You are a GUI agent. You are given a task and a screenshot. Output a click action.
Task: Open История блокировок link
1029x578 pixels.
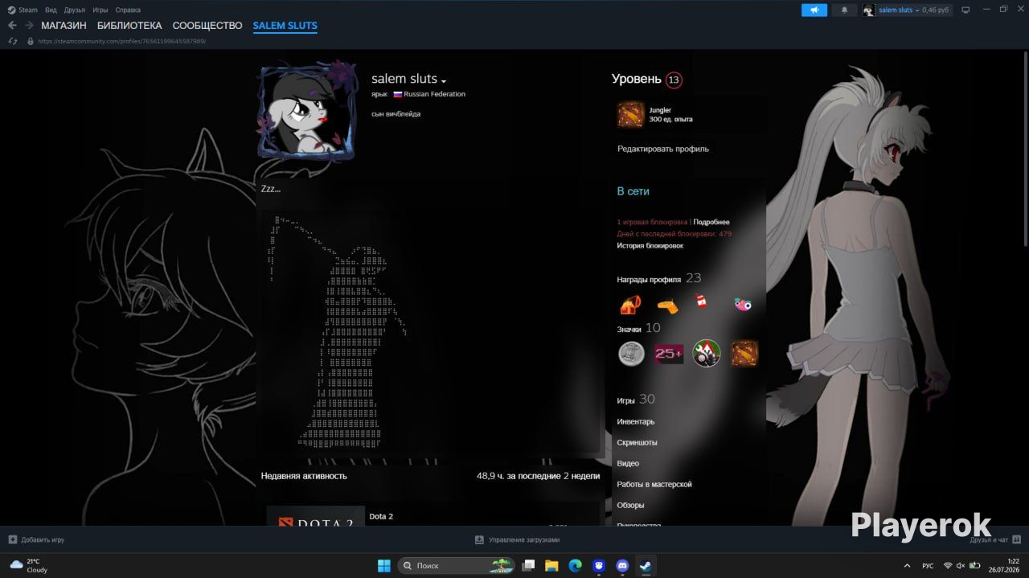click(x=650, y=246)
